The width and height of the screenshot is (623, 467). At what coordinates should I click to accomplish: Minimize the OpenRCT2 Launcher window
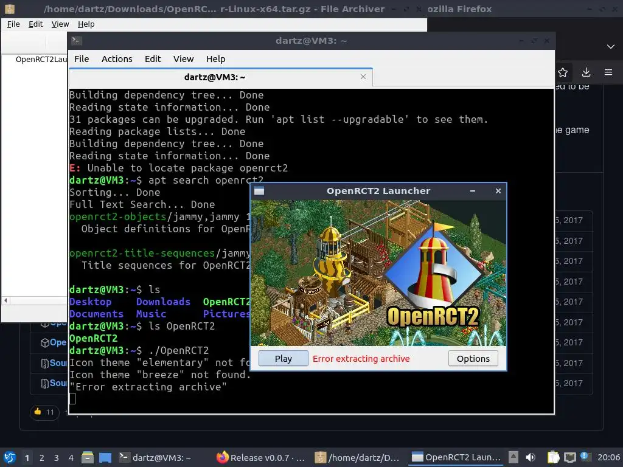pos(473,191)
